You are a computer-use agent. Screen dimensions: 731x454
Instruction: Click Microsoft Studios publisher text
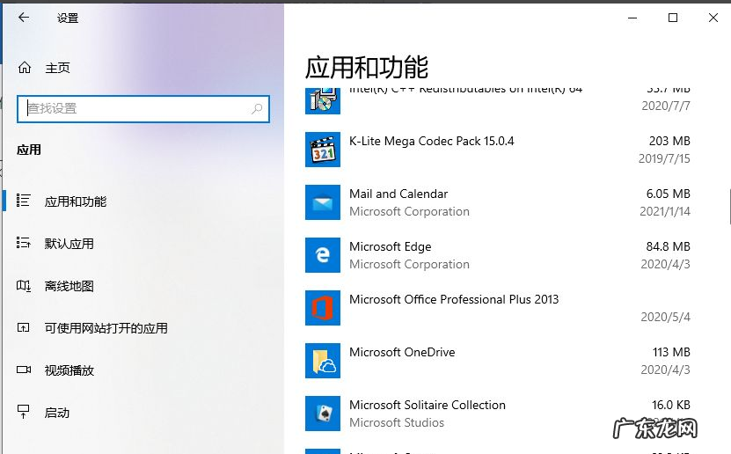pyautogui.click(x=397, y=423)
